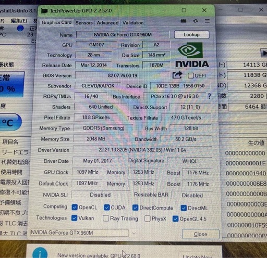Click the Texture Fillrate value 47.0 GTexel/s

click(x=186, y=118)
